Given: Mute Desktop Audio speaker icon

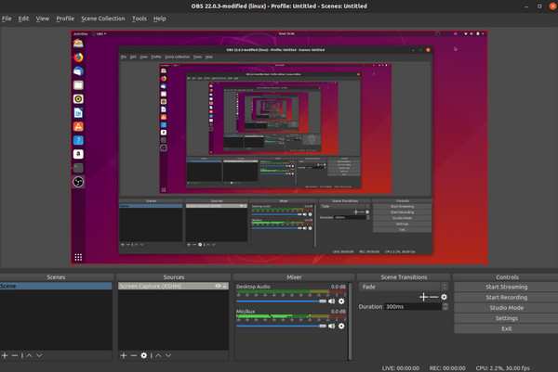Looking at the screenshot, I should [x=330, y=301].
